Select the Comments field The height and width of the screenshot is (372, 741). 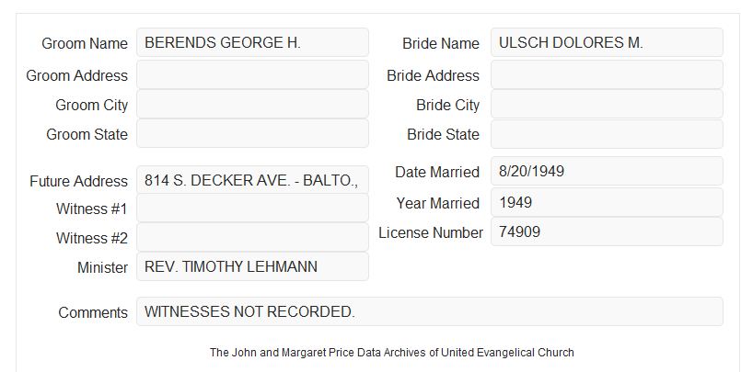430,311
